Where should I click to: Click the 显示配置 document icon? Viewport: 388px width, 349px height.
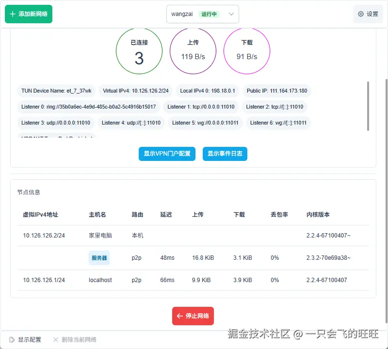click(12, 340)
